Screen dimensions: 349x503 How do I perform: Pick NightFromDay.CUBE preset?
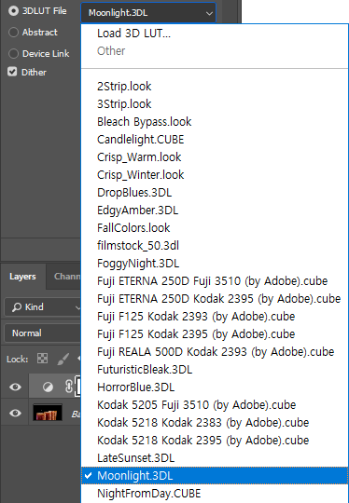pyautogui.click(x=215, y=494)
